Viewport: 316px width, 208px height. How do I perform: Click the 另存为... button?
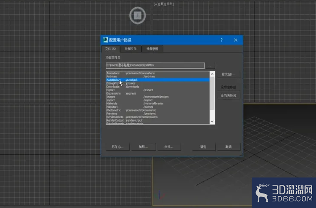(x=117, y=147)
